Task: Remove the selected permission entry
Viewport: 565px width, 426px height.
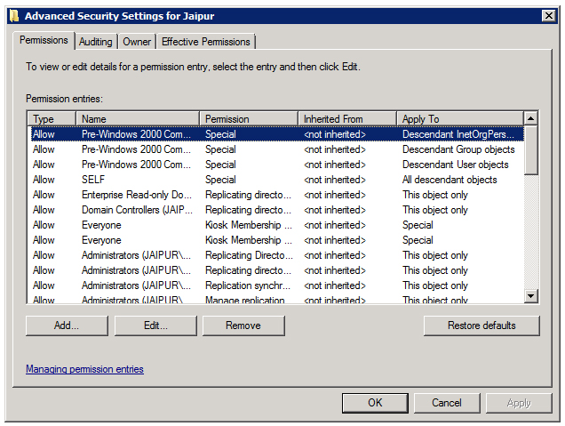Action: coord(243,326)
